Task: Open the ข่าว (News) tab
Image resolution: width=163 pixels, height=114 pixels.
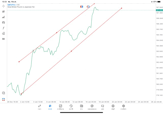Action: [x=81, y=107]
